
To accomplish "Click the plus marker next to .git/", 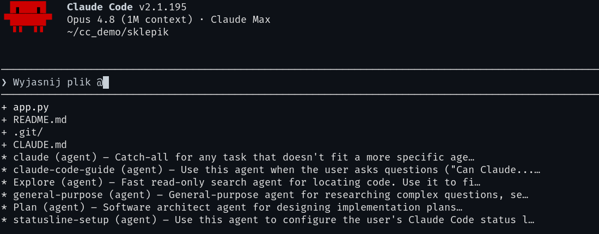I will pos(4,133).
